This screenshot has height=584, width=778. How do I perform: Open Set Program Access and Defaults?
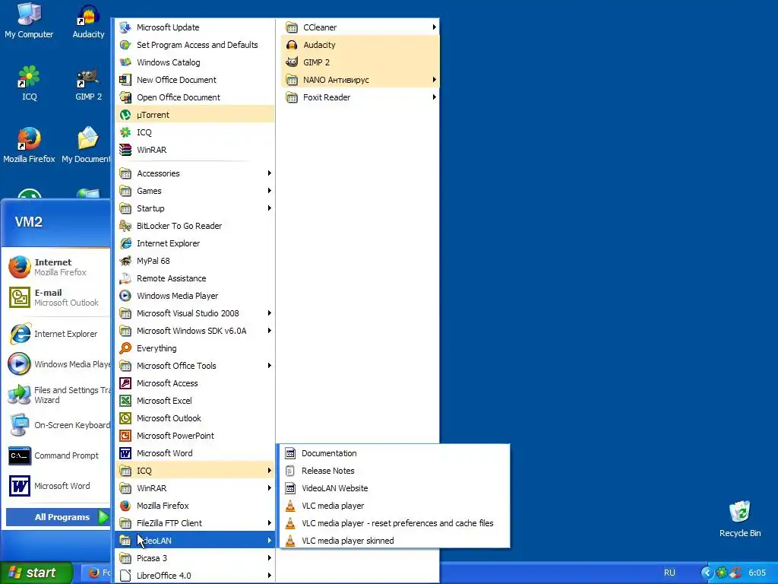(x=194, y=45)
